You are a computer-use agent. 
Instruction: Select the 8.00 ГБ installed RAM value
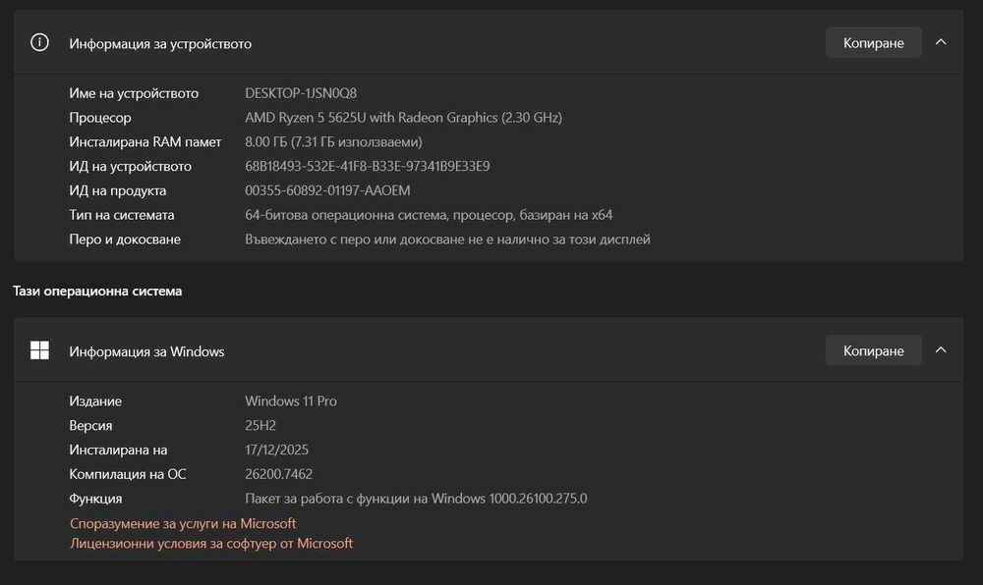click(333, 141)
